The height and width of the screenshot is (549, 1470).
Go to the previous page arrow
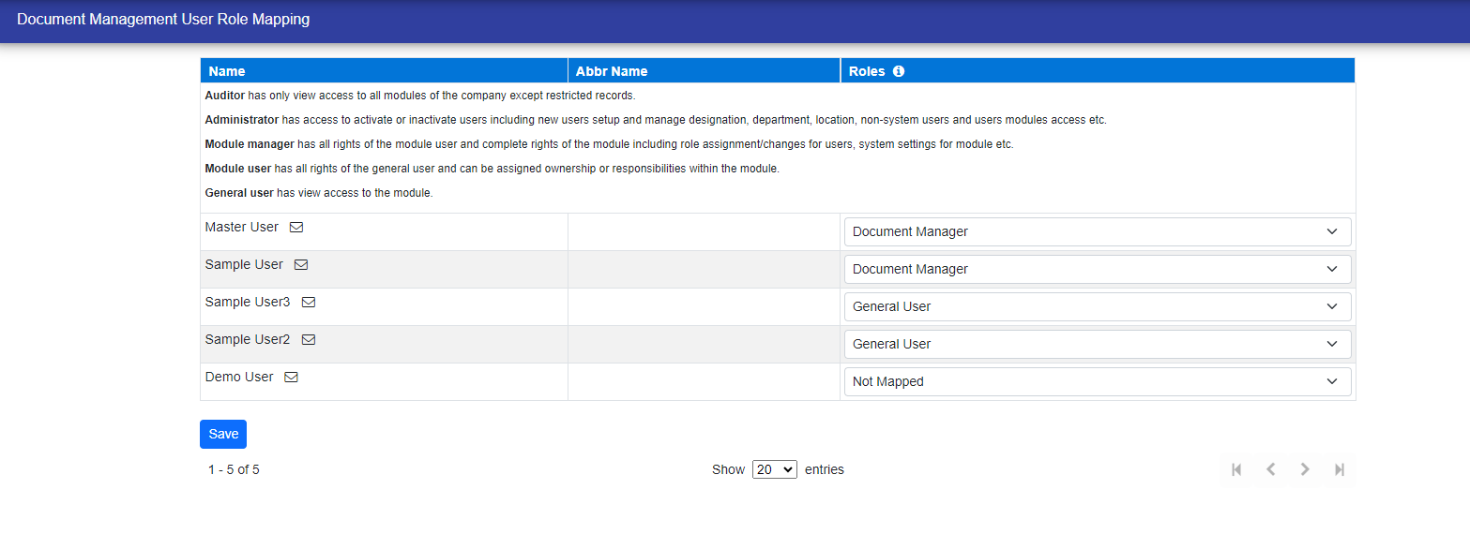[1270, 469]
